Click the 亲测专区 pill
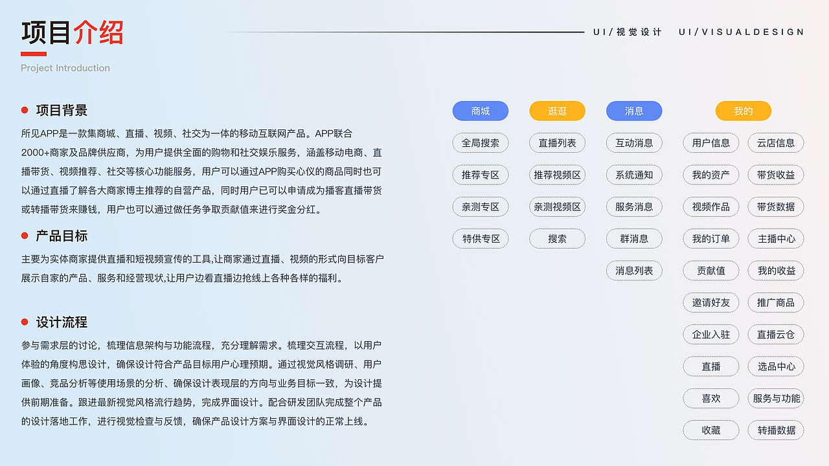This screenshot has width=829, height=466. pos(481,206)
